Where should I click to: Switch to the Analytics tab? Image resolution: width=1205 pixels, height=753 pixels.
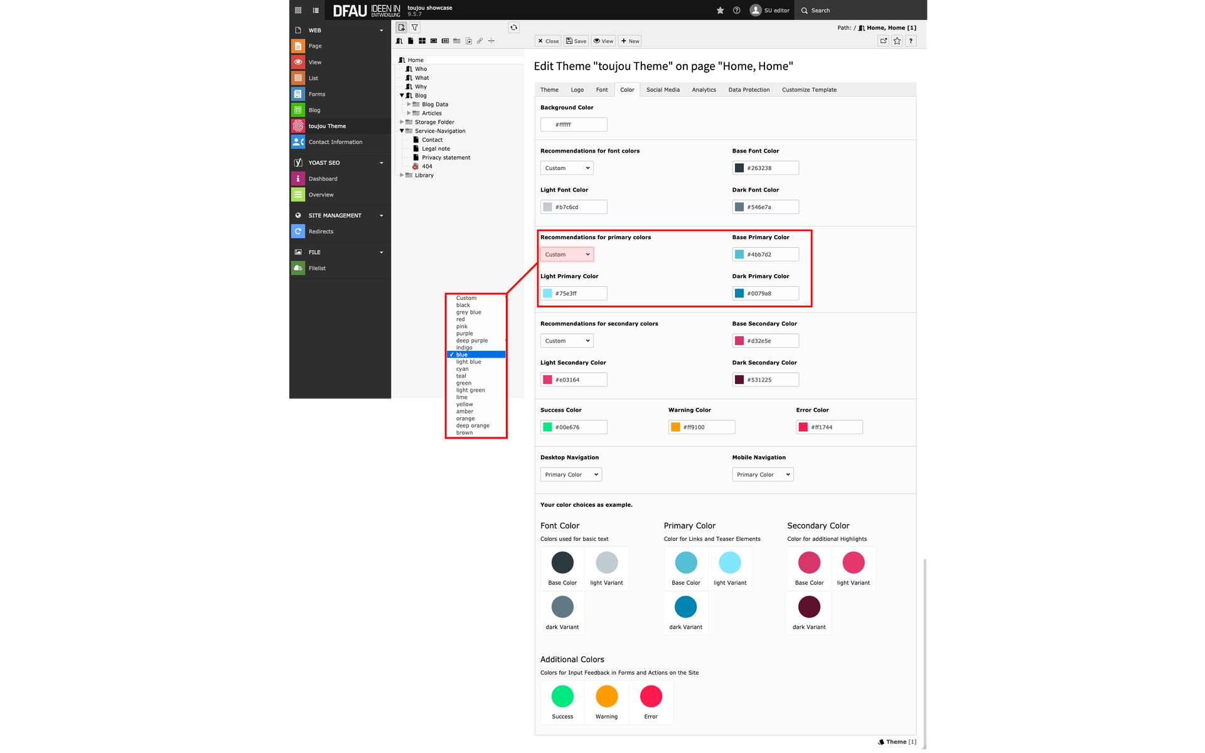pyautogui.click(x=704, y=90)
